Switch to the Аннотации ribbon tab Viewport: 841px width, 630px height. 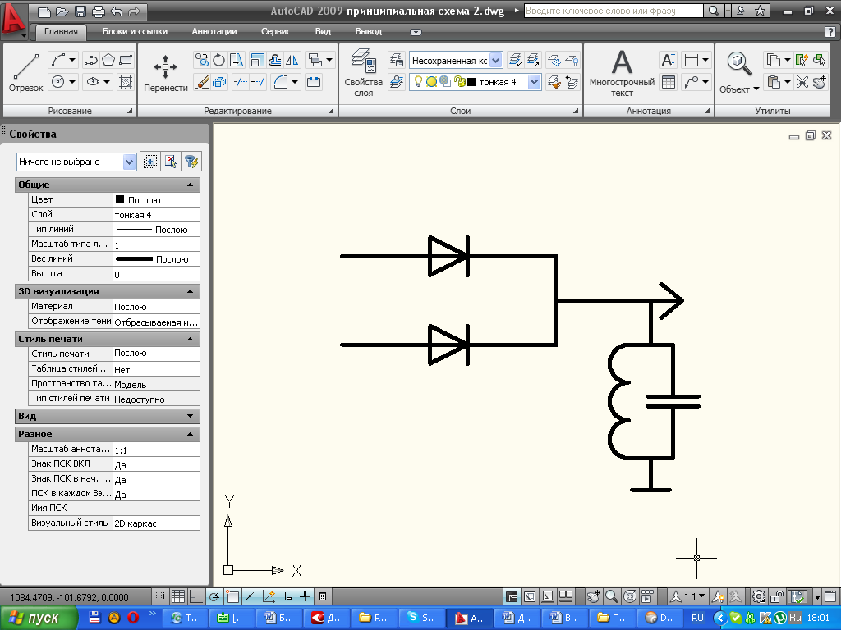pyautogui.click(x=214, y=31)
